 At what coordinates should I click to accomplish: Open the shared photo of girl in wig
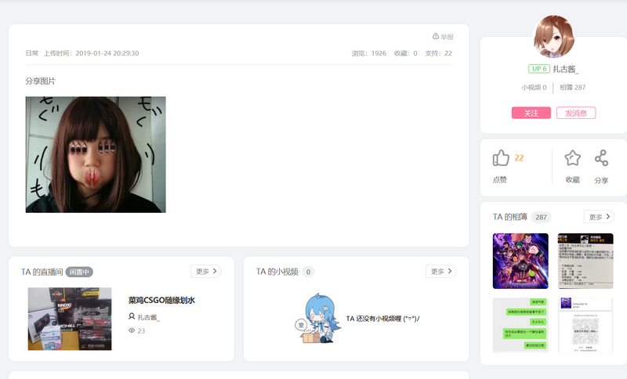pyautogui.click(x=96, y=154)
